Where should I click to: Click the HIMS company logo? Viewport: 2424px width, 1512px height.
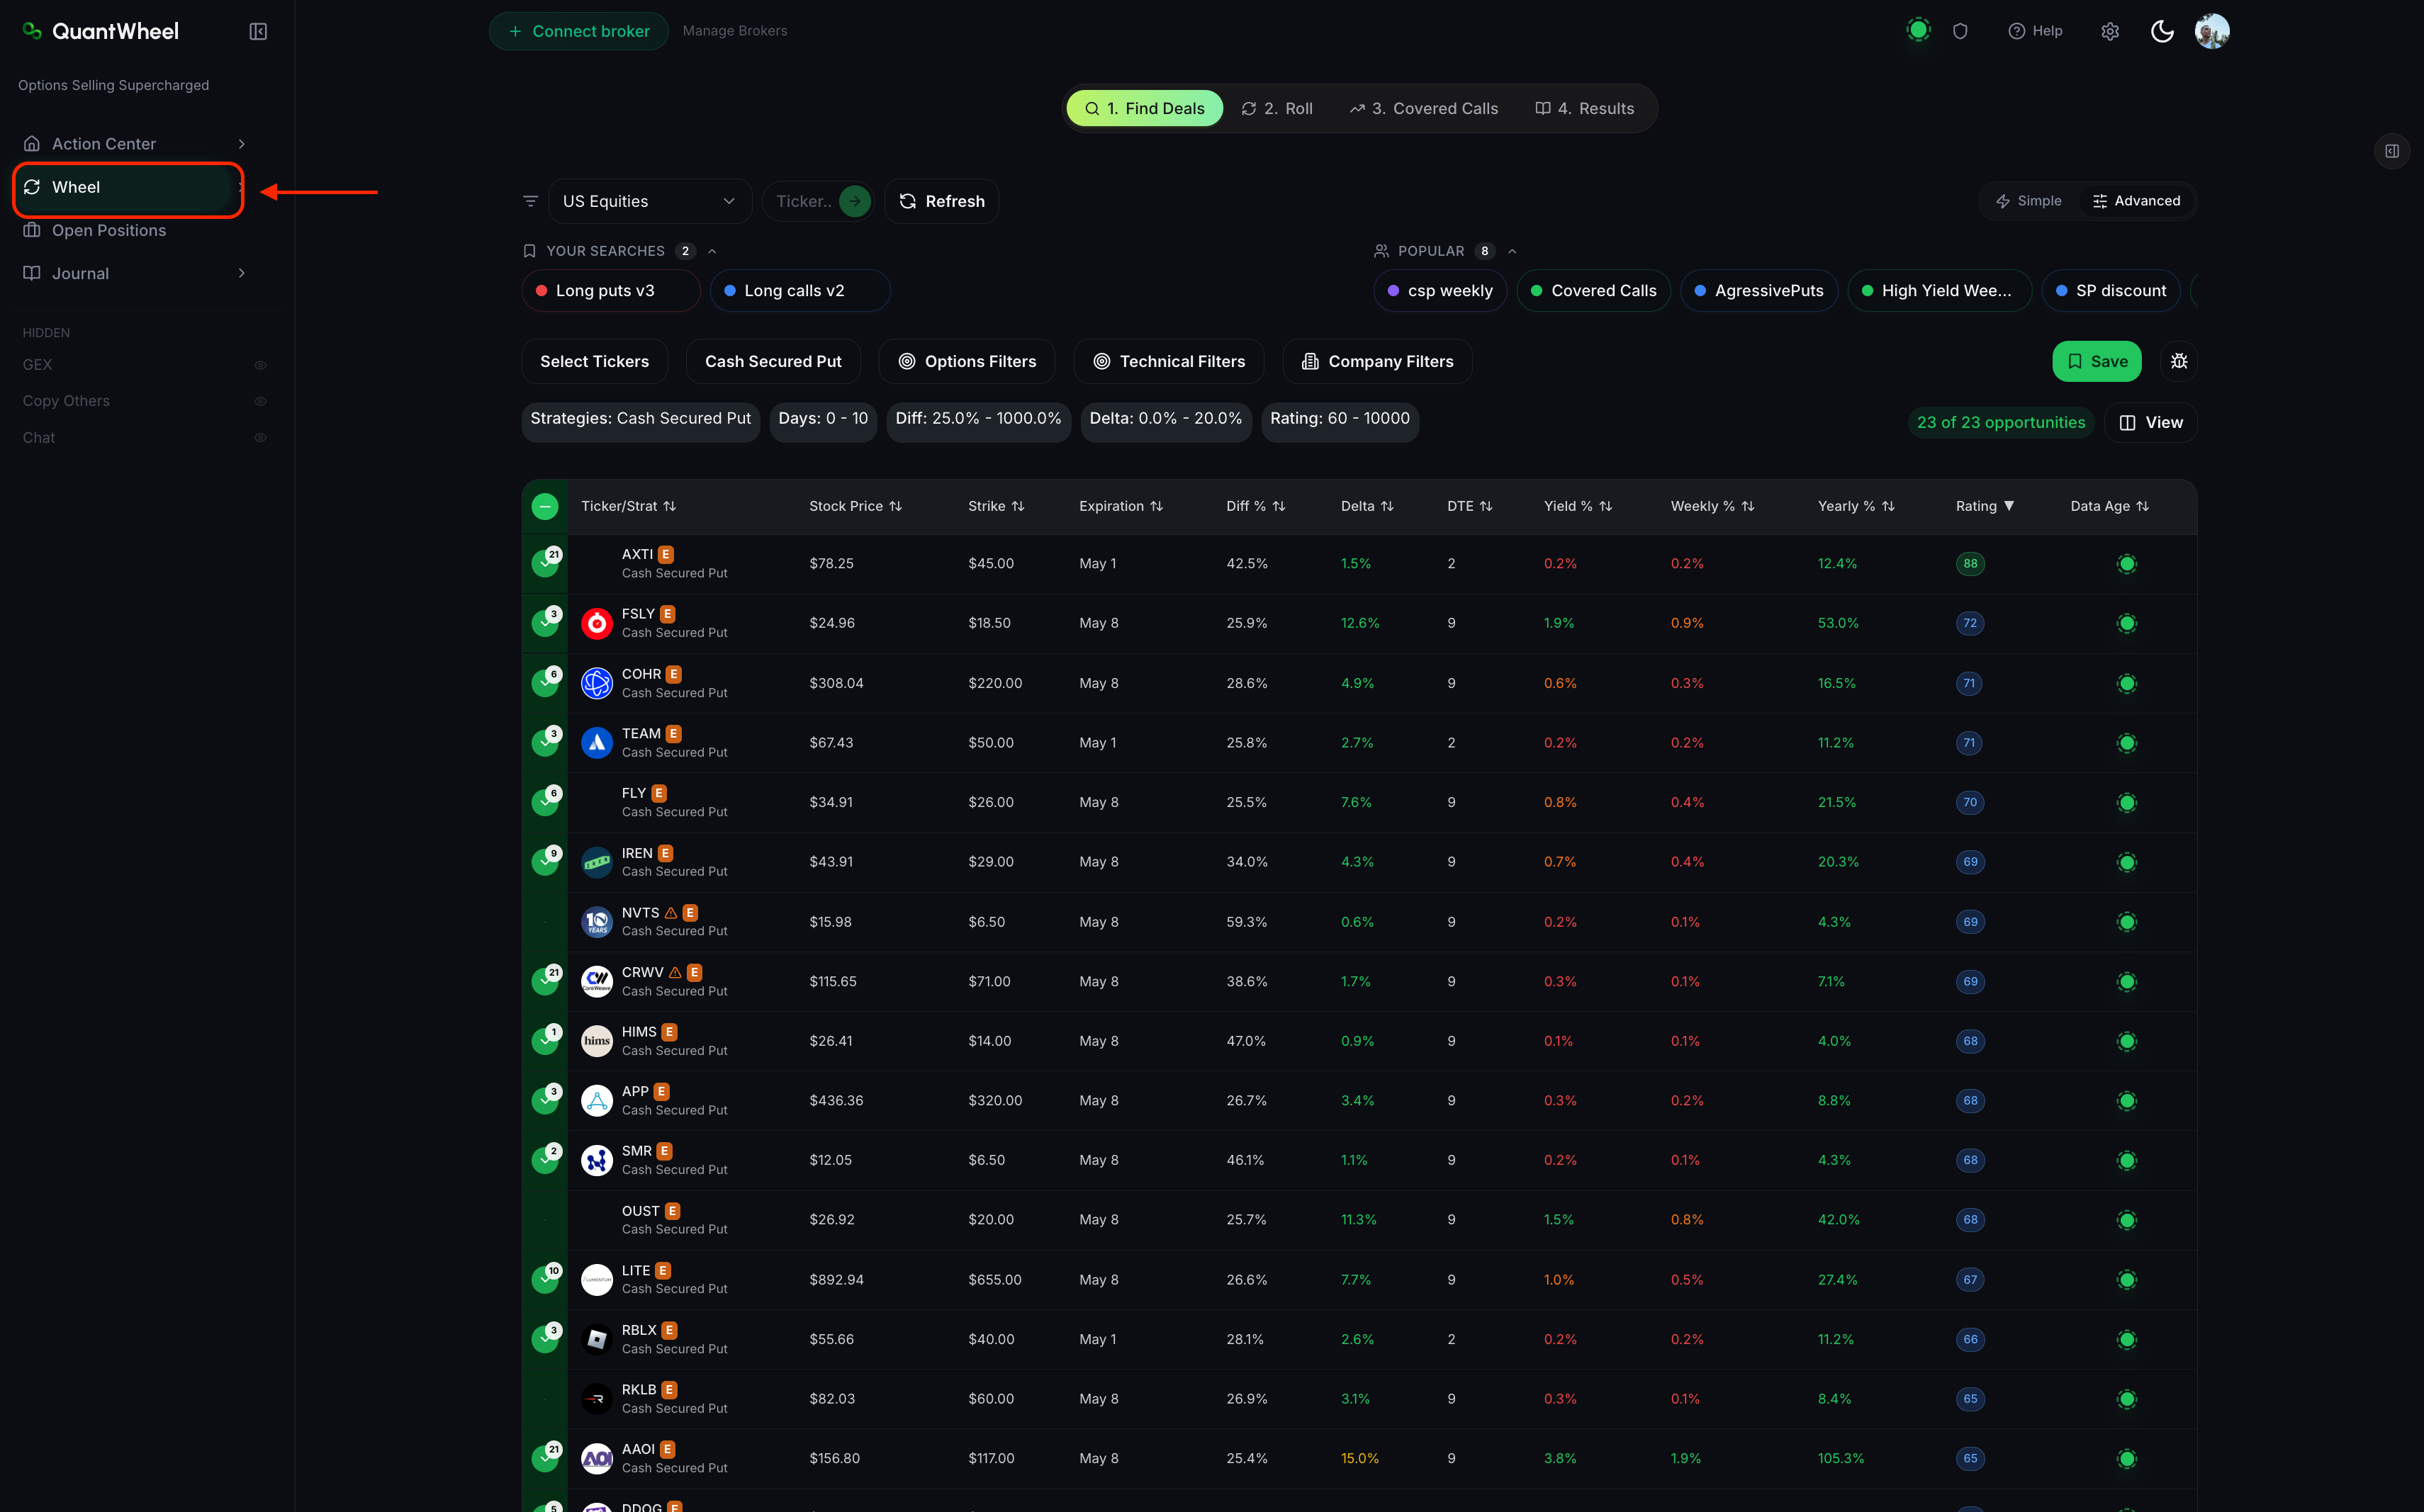(x=597, y=1041)
